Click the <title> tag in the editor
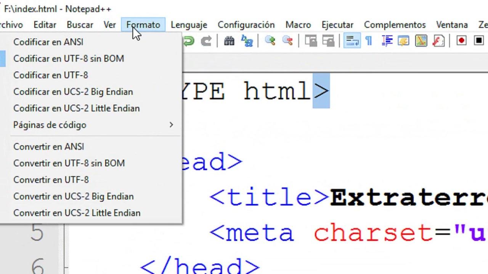 [270, 198]
